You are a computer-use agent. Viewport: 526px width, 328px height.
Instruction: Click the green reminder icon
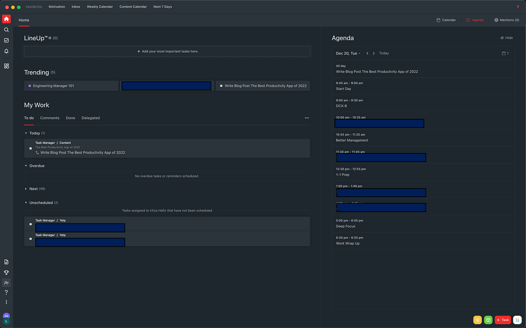click(x=488, y=320)
